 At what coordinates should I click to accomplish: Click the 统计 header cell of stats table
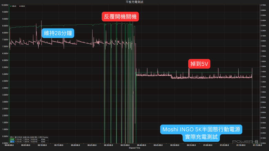click(x=12, y=137)
